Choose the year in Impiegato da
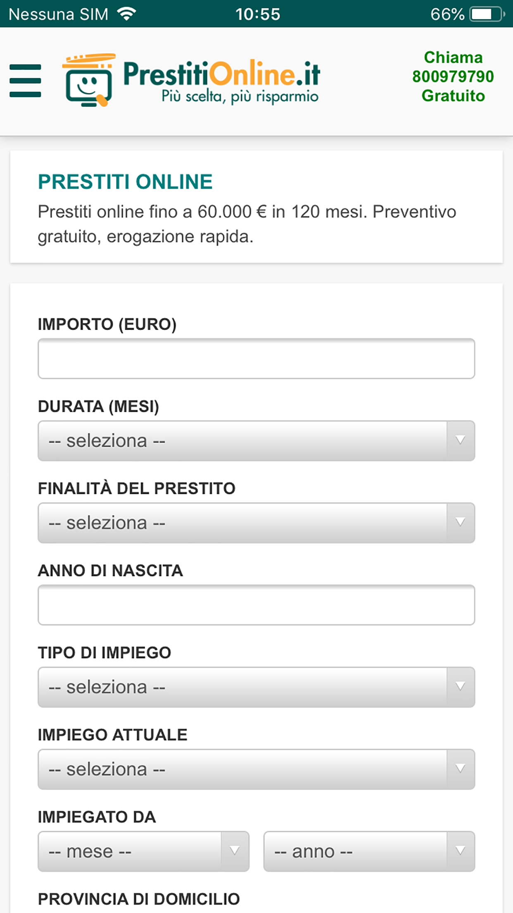 coord(355,851)
